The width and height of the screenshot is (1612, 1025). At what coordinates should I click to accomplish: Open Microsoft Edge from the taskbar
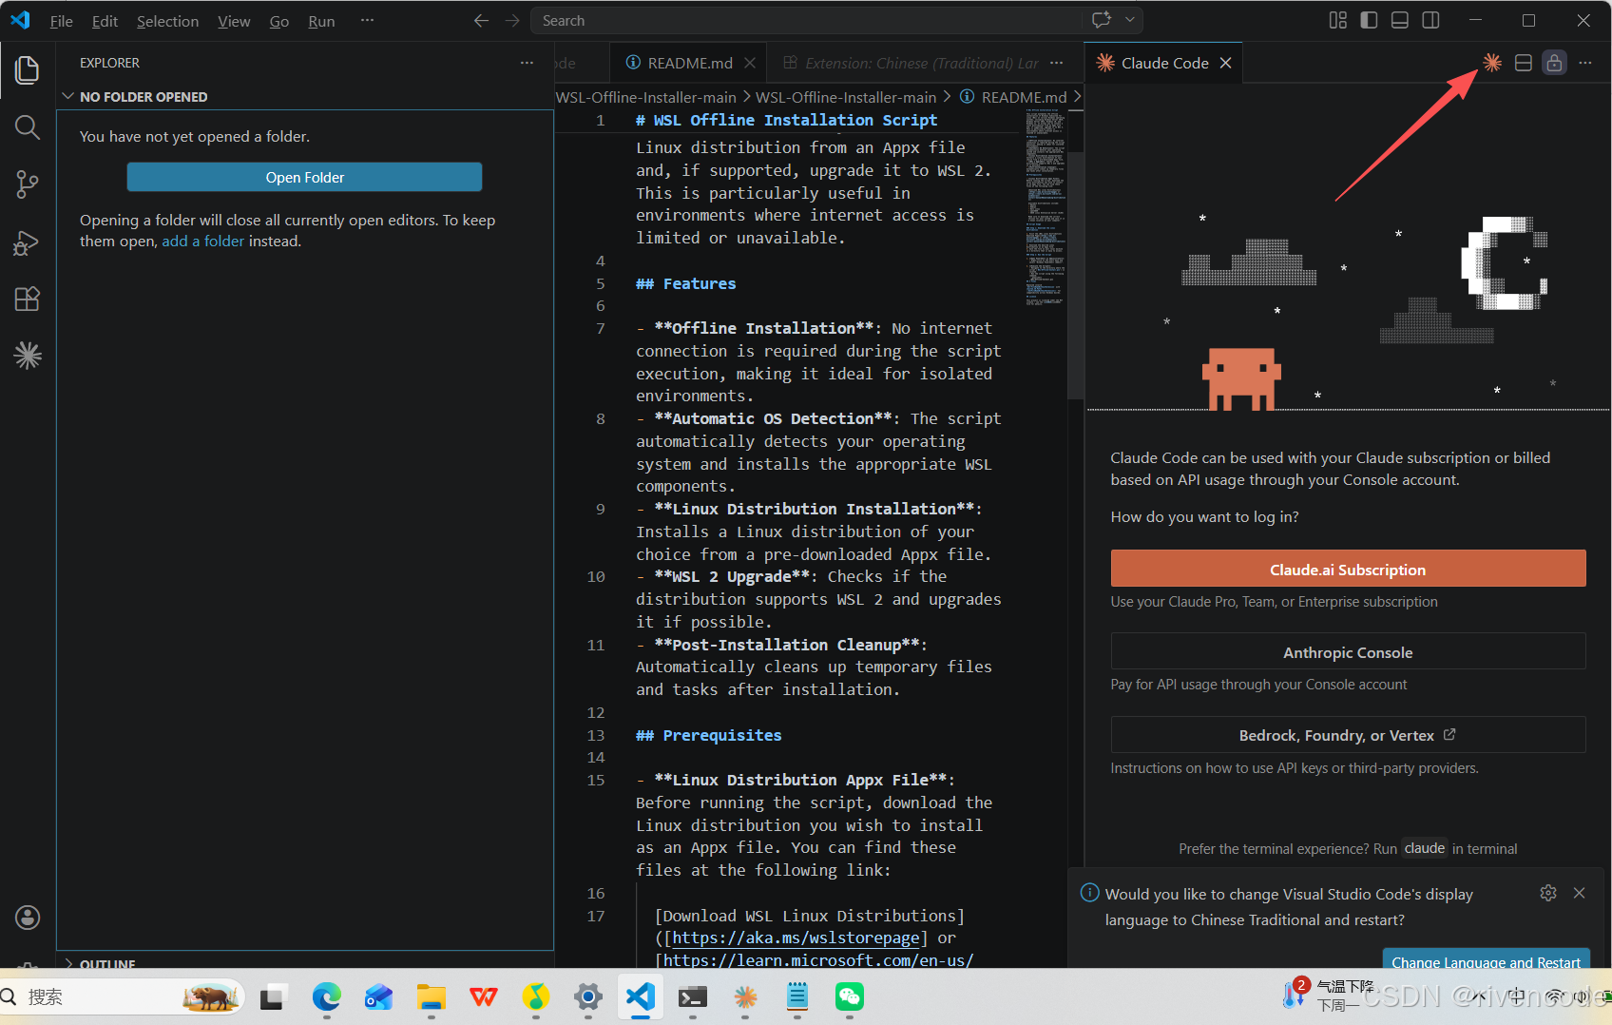tap(326, 996)
